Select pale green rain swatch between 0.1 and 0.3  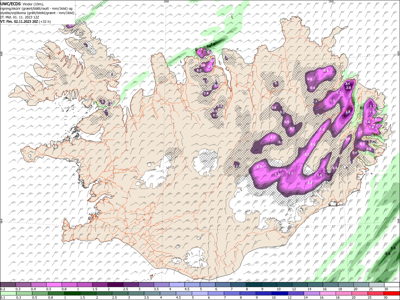8,293
